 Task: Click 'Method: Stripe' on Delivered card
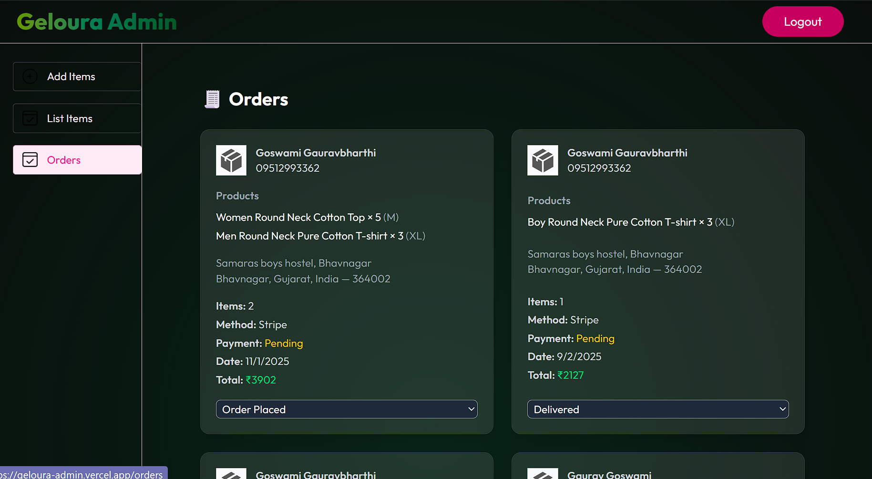(x=563, y=320)
